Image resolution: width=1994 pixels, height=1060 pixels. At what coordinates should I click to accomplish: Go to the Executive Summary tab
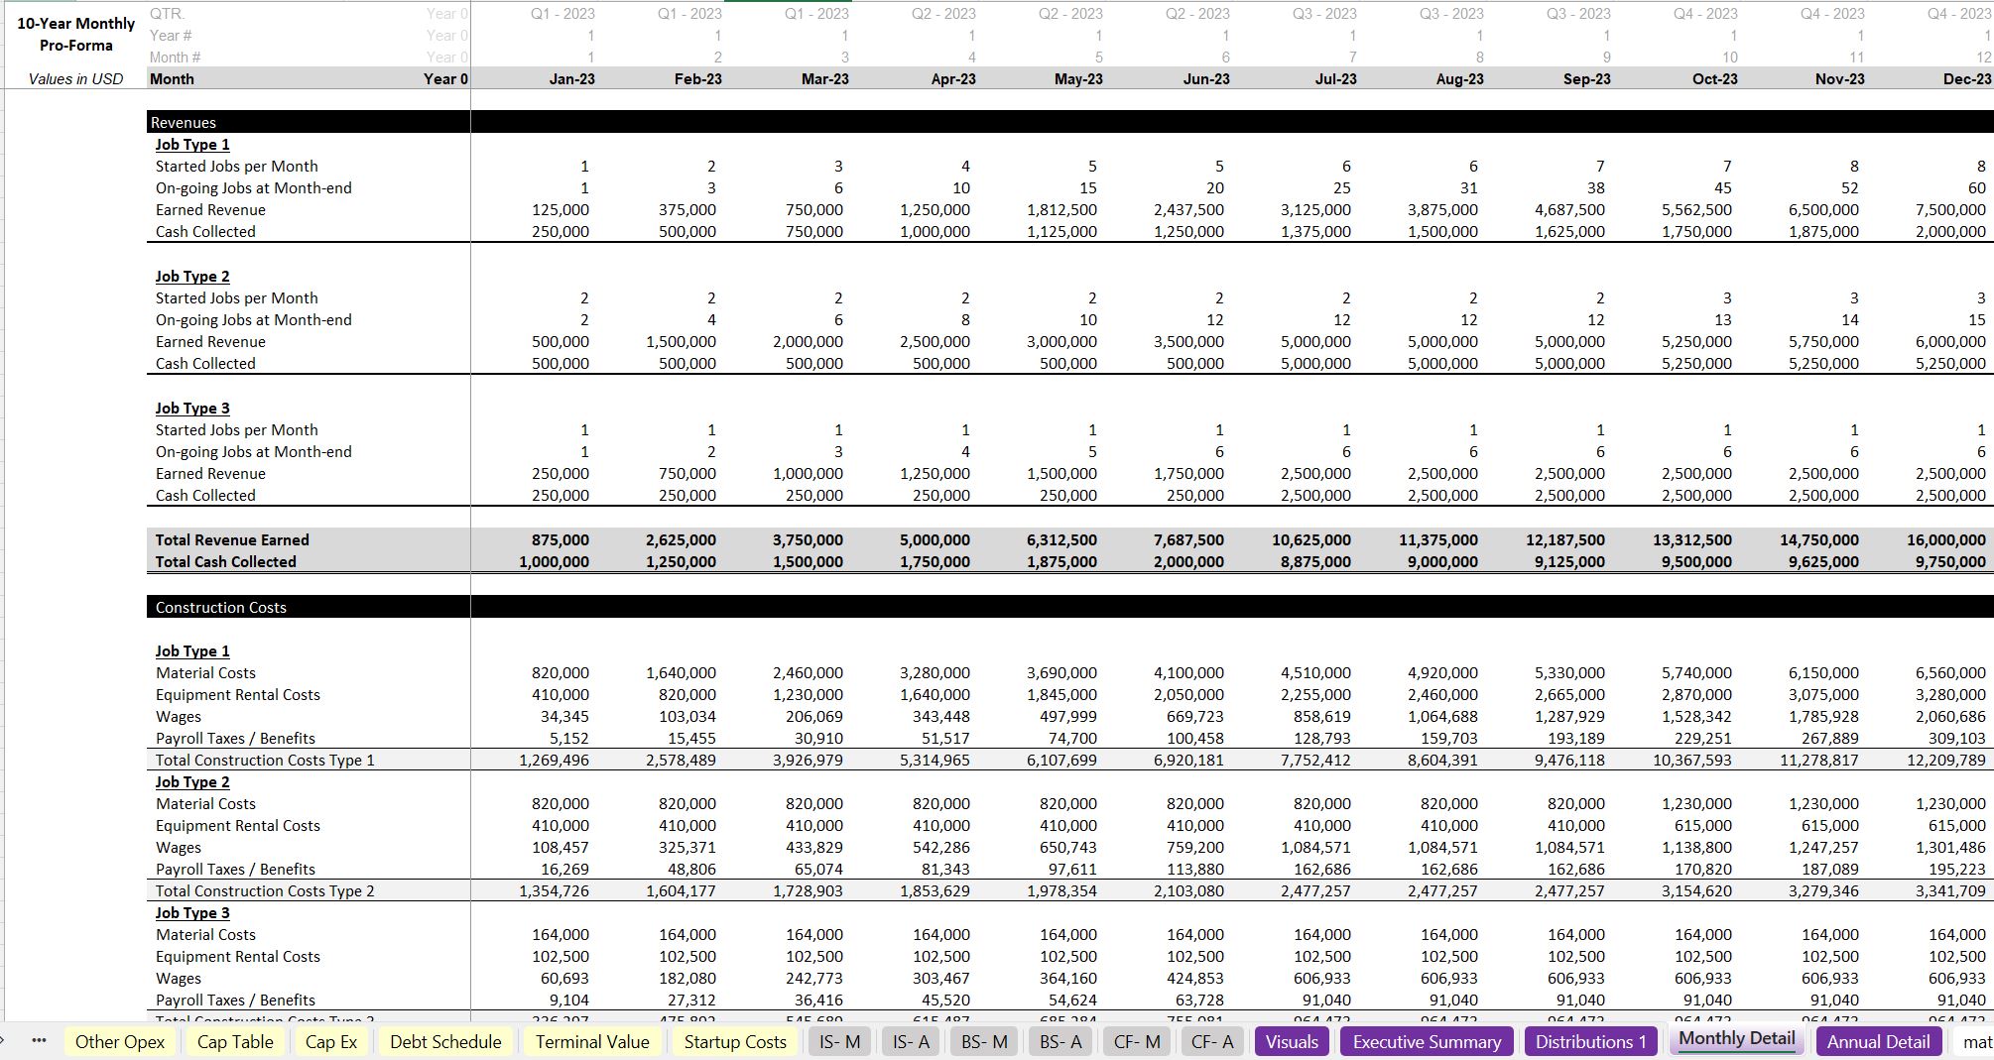click(x=1427, y=1041)
